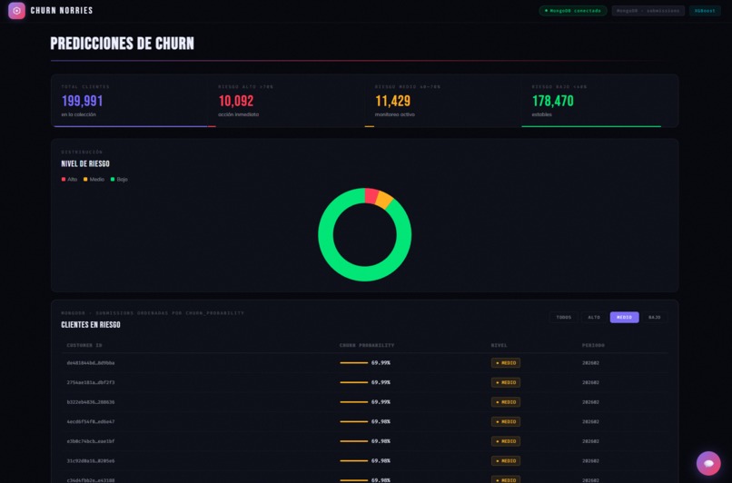
Task: Click the 11,429 riesgo medio value
Action: [x=392, y=101]
